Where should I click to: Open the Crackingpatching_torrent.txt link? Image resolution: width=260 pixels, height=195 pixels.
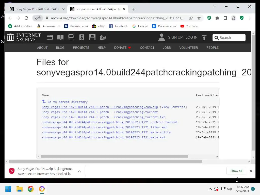tap(103, 117)
